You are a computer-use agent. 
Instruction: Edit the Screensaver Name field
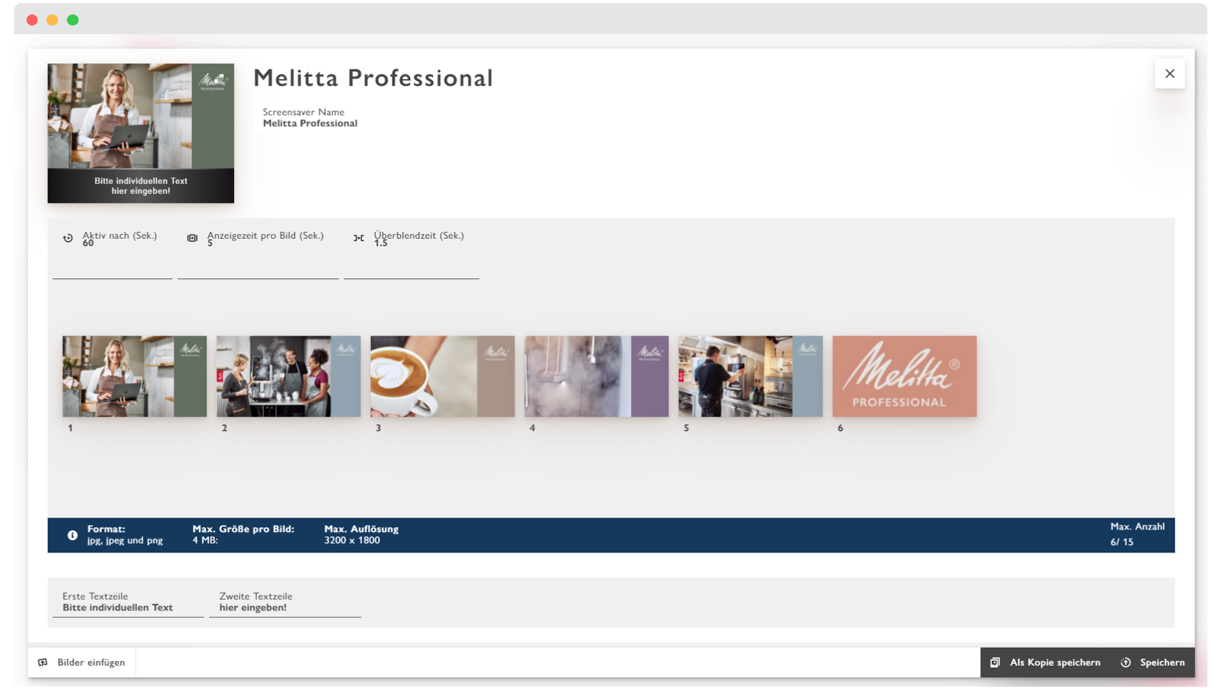tap(310, 118)
